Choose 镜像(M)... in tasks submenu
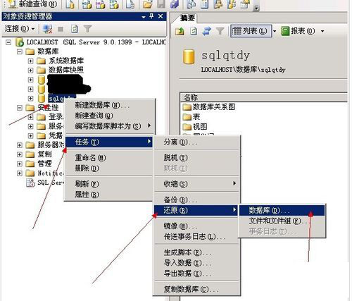 (196, 226)
